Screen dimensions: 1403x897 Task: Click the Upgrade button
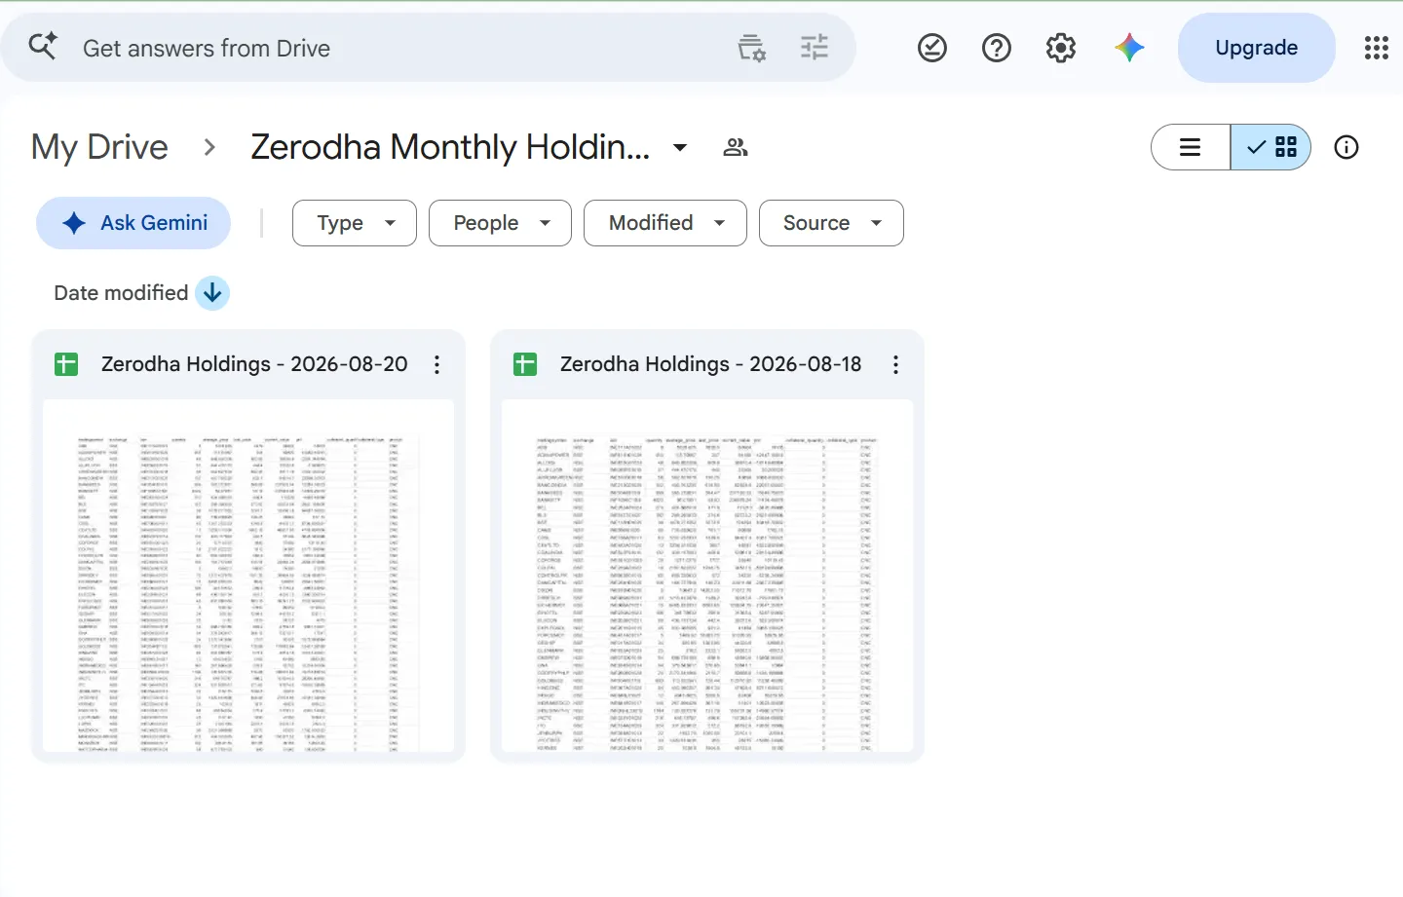[x=1256, y=48]
